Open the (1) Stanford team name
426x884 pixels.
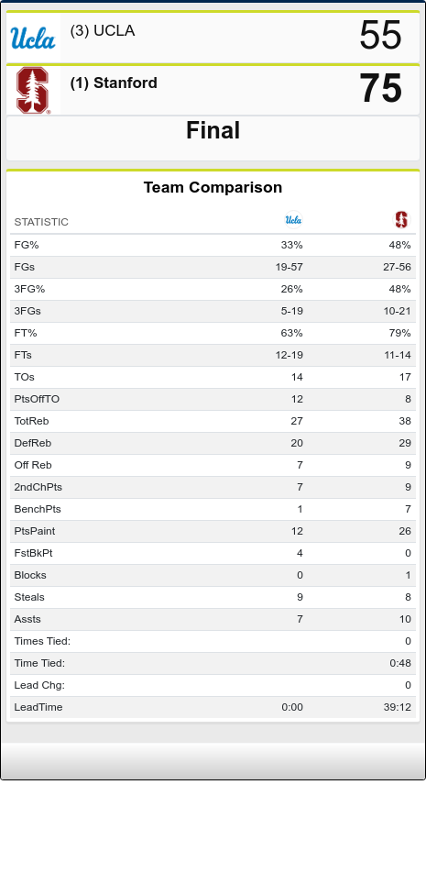click(114, 83)
